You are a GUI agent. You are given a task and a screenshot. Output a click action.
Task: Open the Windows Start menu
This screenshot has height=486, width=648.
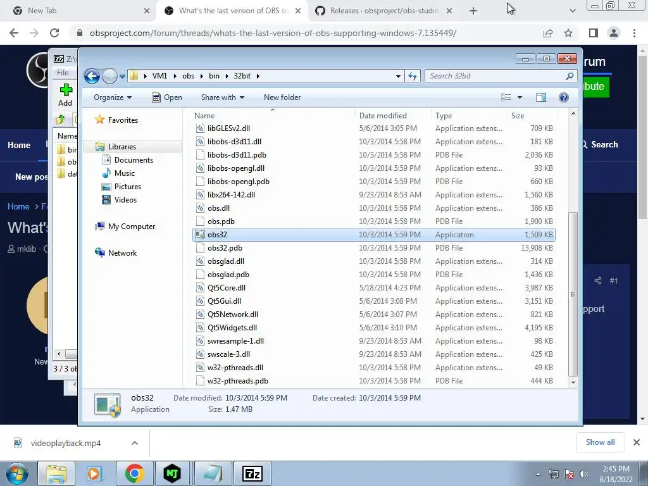click(17, 473)
